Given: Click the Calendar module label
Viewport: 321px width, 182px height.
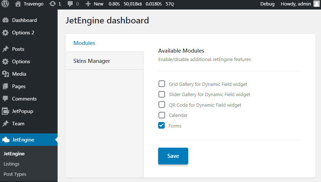Looking at the screenshot, I should [178, 115].
